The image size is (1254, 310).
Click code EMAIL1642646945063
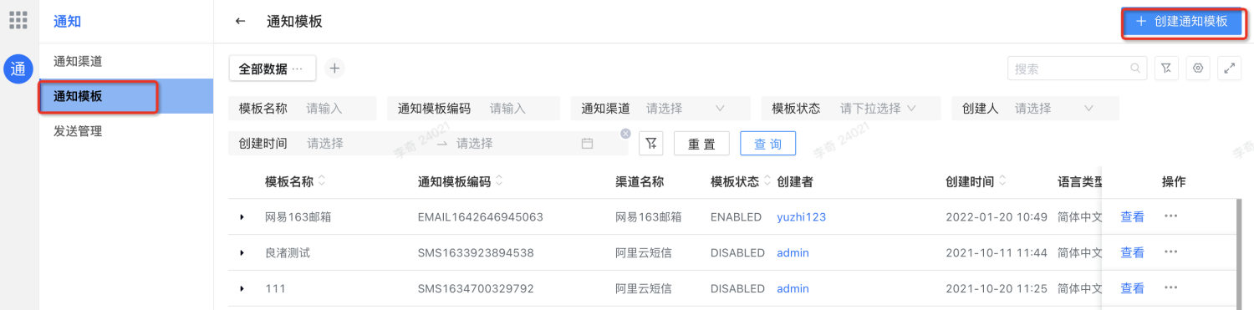coord(481,217)
